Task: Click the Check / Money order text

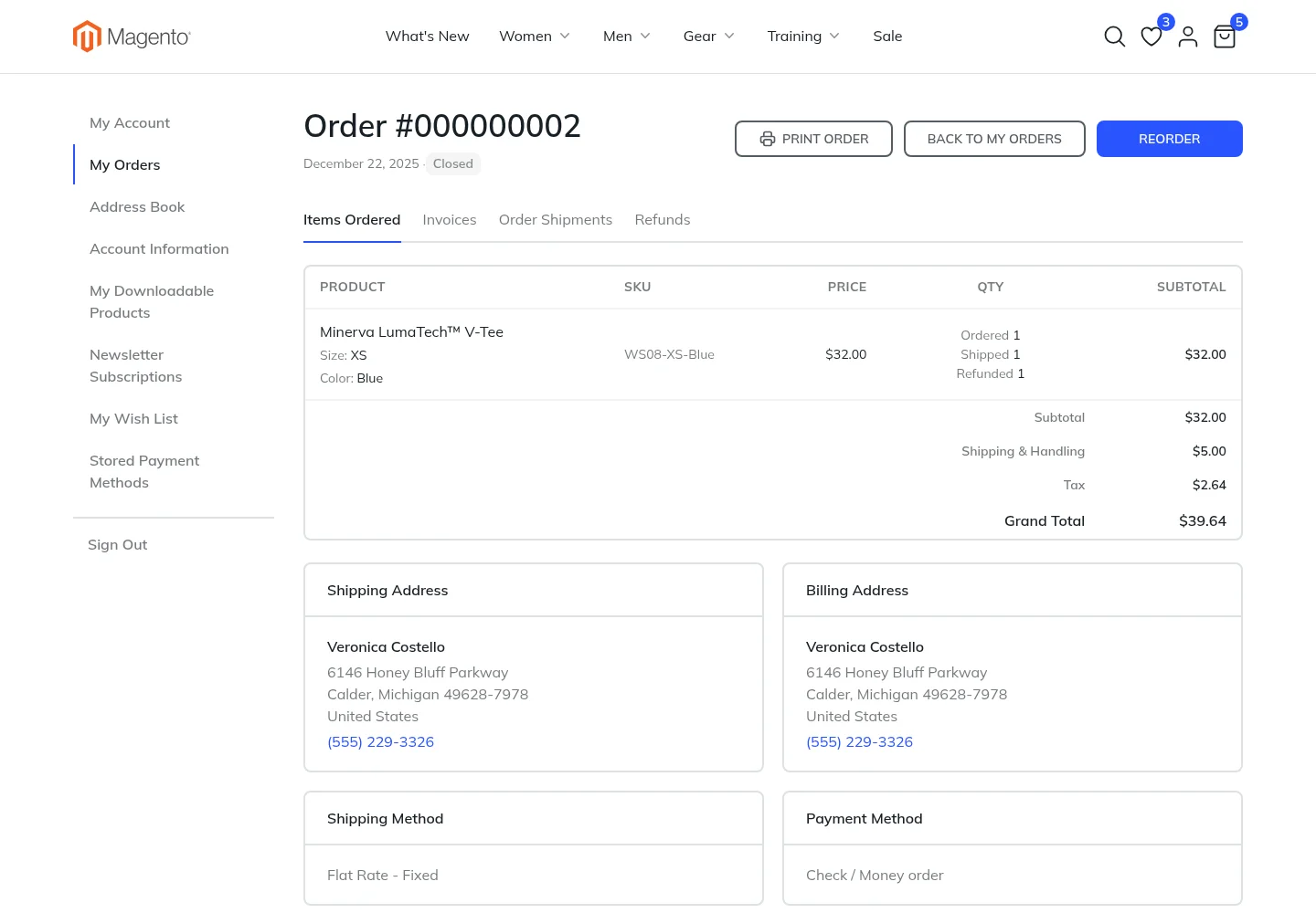Action: click(x=875, y=876)
